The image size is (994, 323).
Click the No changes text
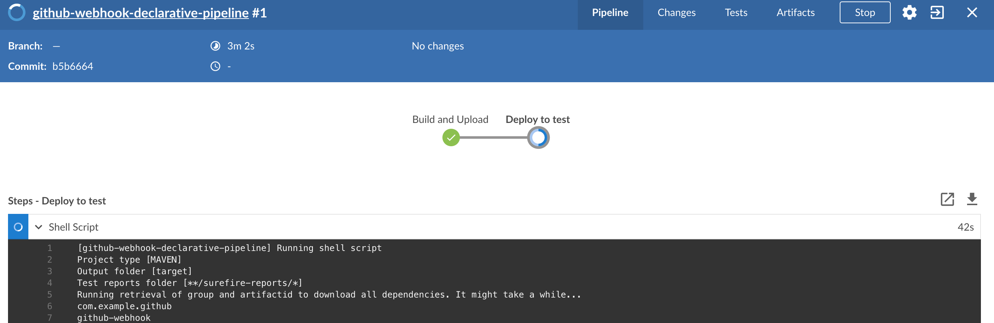[438, 46]
